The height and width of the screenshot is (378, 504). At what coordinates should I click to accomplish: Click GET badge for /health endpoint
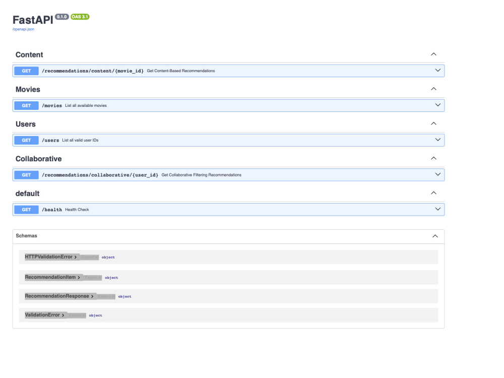[x=26, y=210]
